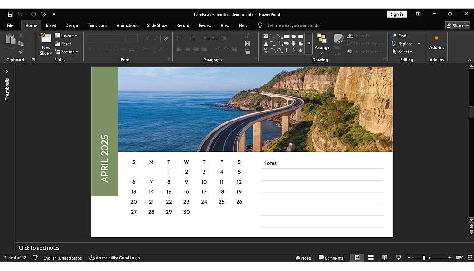The height and width of the screenshot is (271, 474).
Task: Select the Rectangle shape in gallery
Action: (287, 37)
